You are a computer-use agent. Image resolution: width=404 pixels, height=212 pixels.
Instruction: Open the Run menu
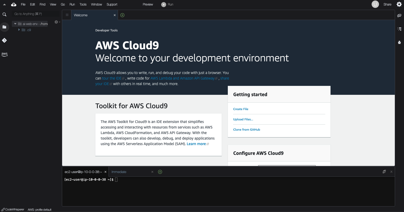72,4
